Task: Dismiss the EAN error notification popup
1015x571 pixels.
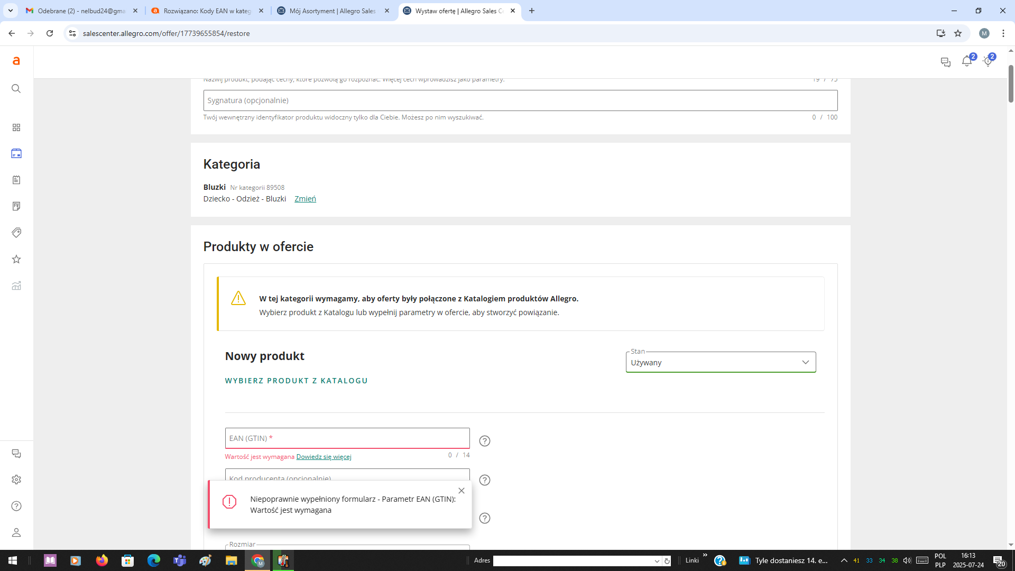Action: click(462, 491)
